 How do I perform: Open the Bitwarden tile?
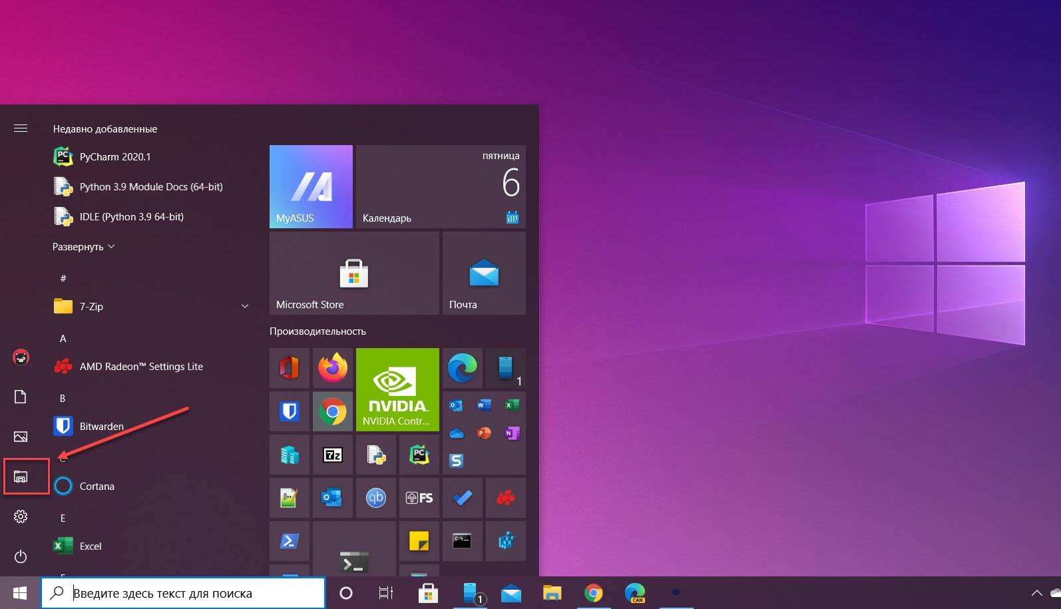pos(290,411)
